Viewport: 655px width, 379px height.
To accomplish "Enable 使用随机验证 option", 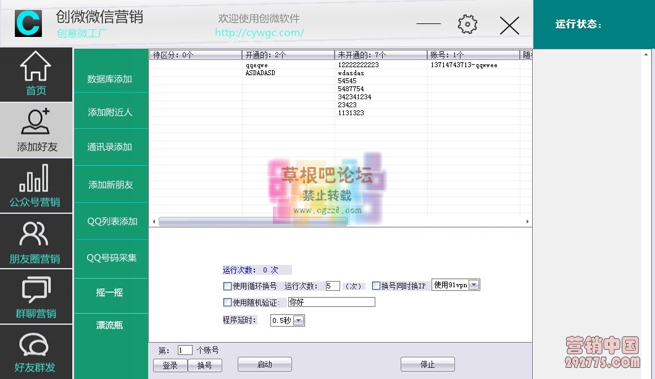I will click(x=227, y=301).
